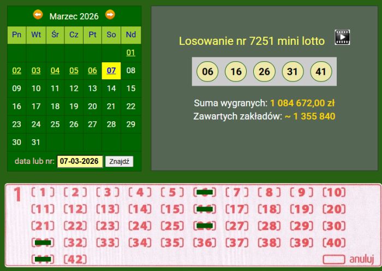Mark number 42 on the coupon

[75, 259]
